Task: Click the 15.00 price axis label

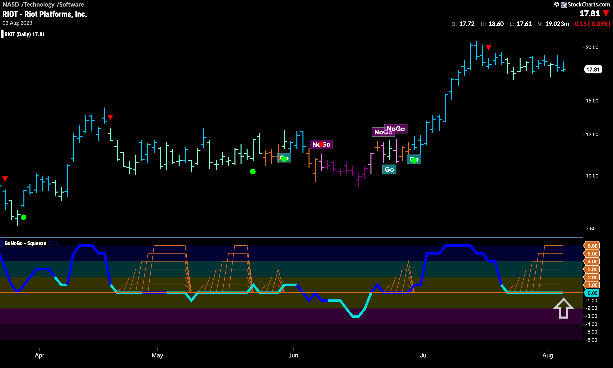Action: click(x=592, y=101)
